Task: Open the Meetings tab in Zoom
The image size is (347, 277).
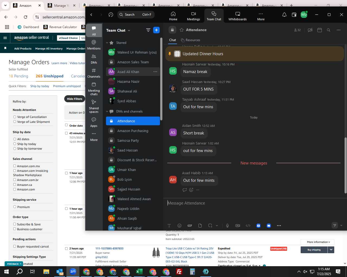Action: coord(193,16)
